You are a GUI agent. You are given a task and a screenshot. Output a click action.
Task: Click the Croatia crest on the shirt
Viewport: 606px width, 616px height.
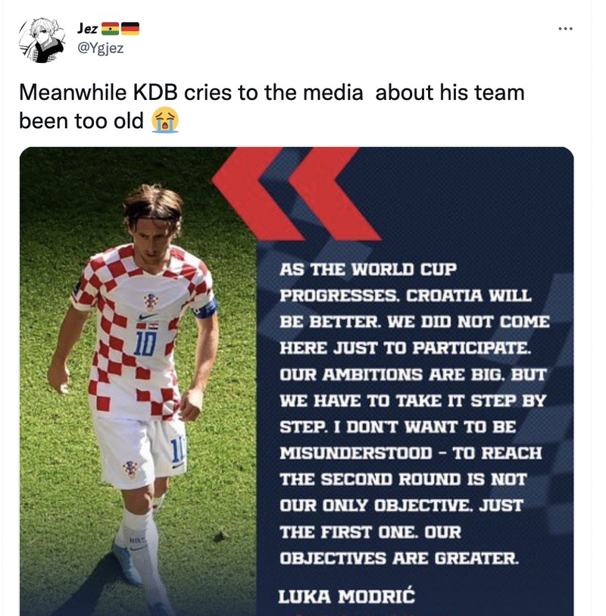(151, 299)
